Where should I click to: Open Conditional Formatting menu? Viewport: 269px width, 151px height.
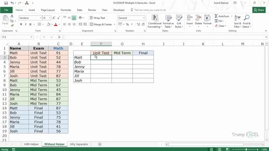click(155, 21)
